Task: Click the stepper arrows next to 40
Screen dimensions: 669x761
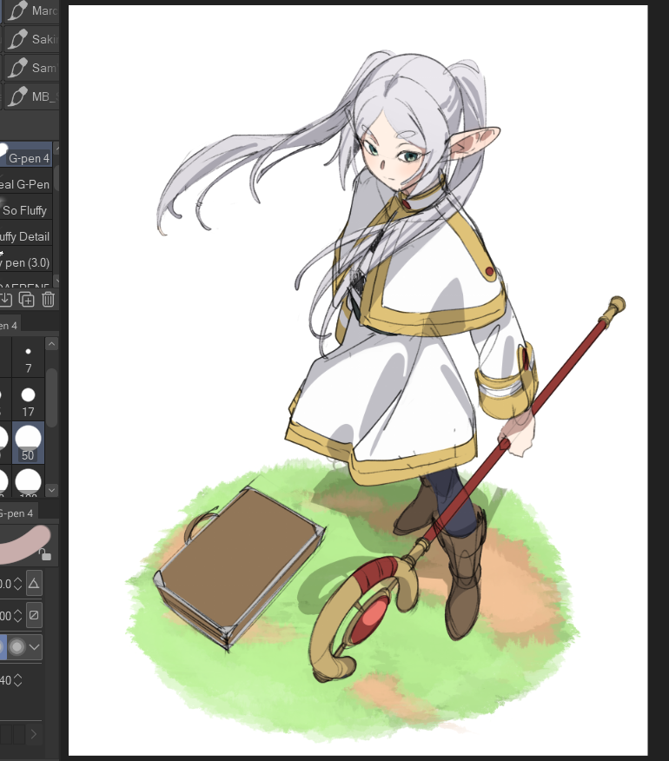Action: click(17, 680)
